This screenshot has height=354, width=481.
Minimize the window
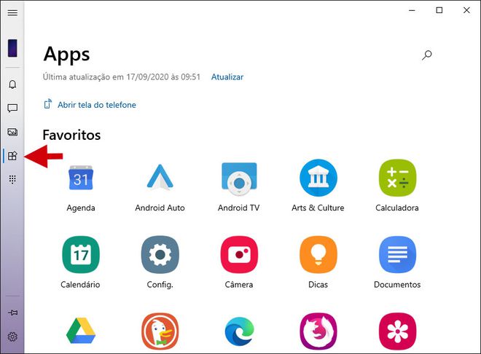[x=412, y=10]
